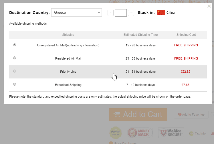Click the quantity input field

coord(121,13)
